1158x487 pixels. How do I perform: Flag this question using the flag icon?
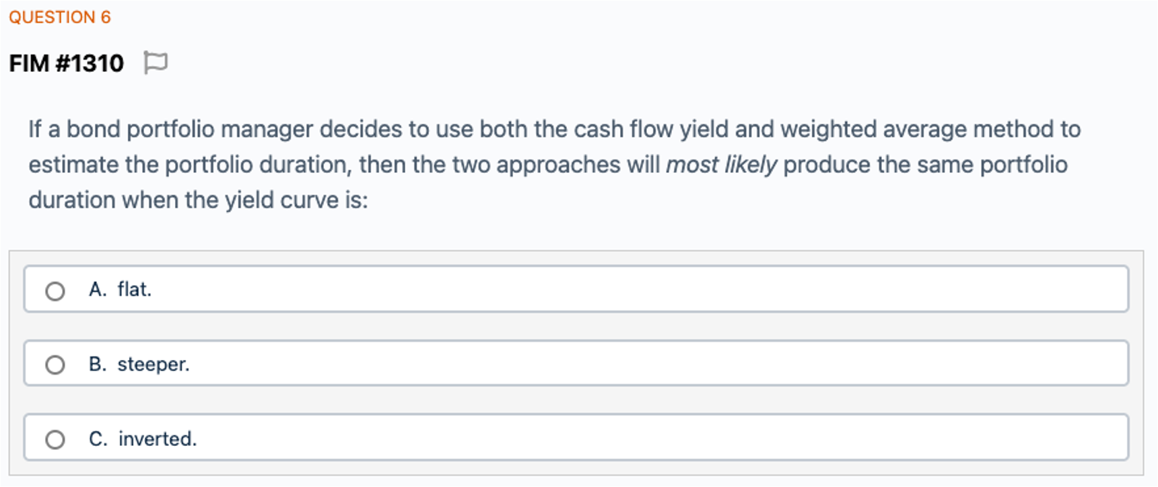[x=156, y=63]
